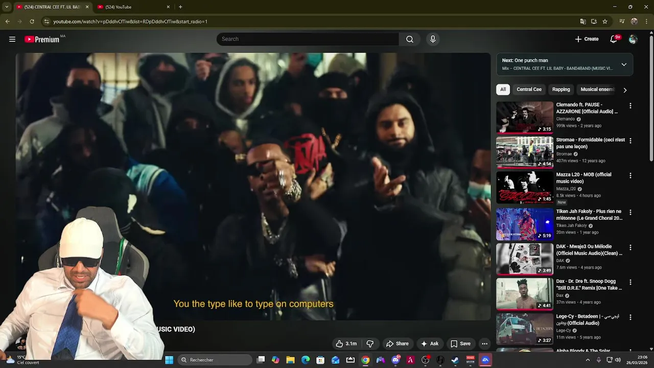Image resolution: width=654 pixels, height=368 pixels.
Task: Click the search magnifier button
Action: pos(410,39)
